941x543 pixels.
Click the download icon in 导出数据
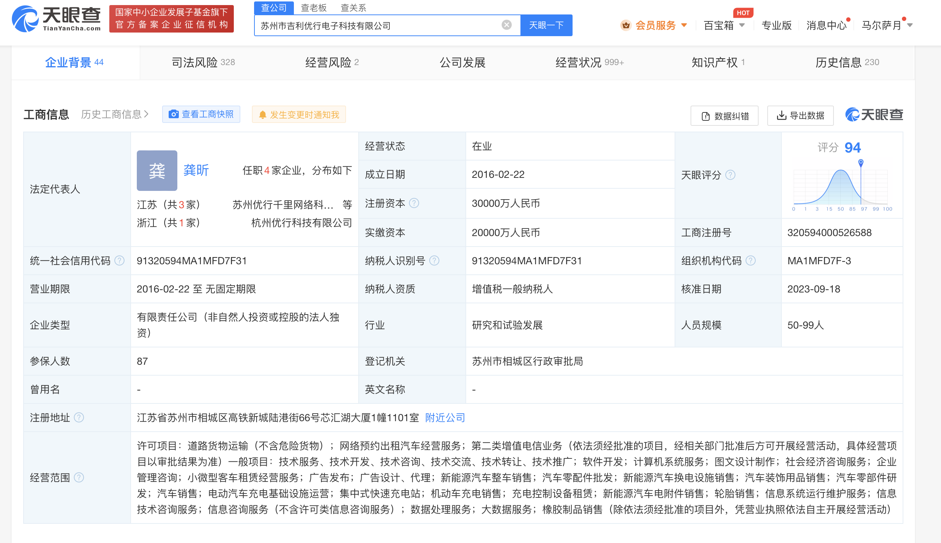781,115
